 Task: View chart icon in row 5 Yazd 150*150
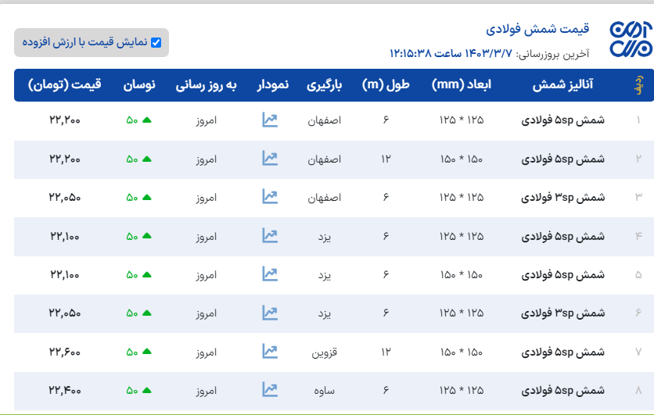pos(270,274)
